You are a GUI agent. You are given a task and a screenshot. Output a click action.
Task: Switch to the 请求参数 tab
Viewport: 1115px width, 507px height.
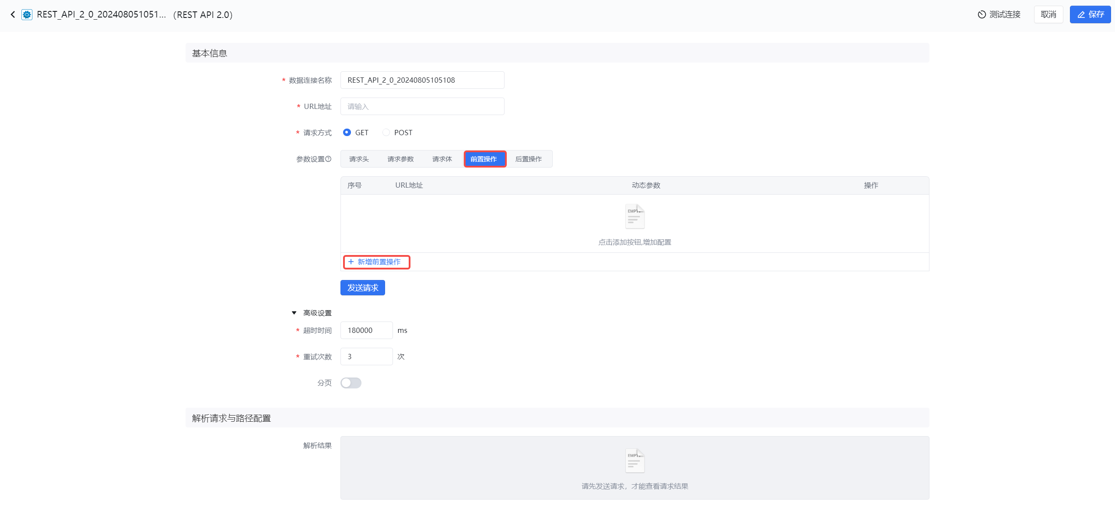[400, 159]
